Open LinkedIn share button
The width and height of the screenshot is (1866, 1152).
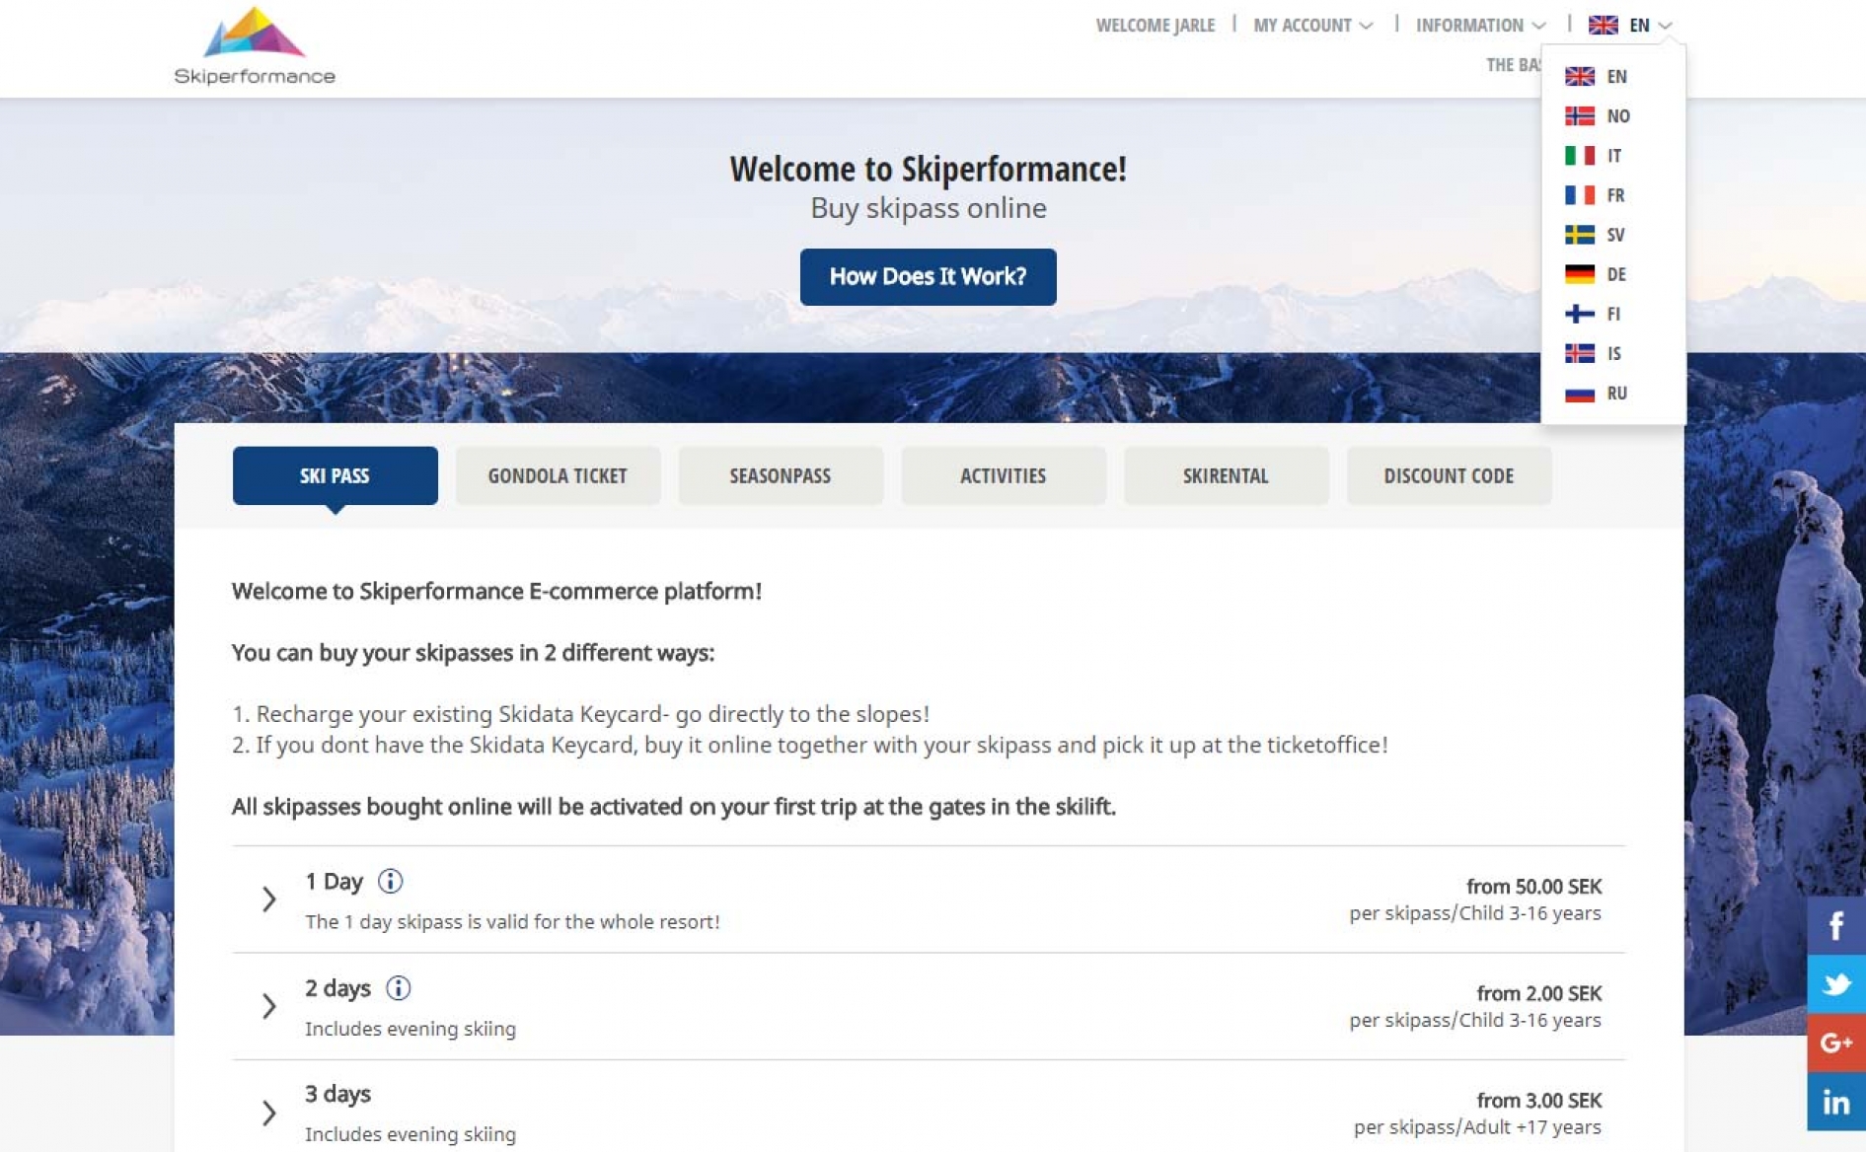pos(1835,1102)
